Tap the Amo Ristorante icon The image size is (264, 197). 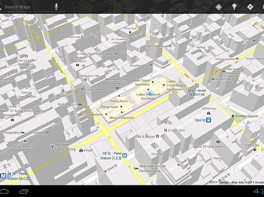(x=82, y=37)
